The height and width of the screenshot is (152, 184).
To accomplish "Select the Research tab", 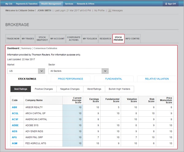I will pyautogui.click(x=105, y=39).
